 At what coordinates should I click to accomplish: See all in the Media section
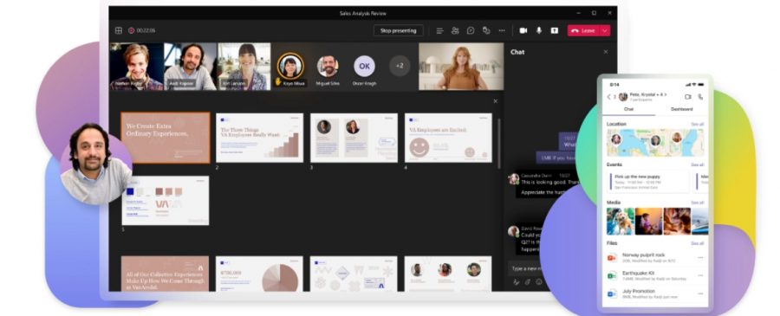[697, 203]
